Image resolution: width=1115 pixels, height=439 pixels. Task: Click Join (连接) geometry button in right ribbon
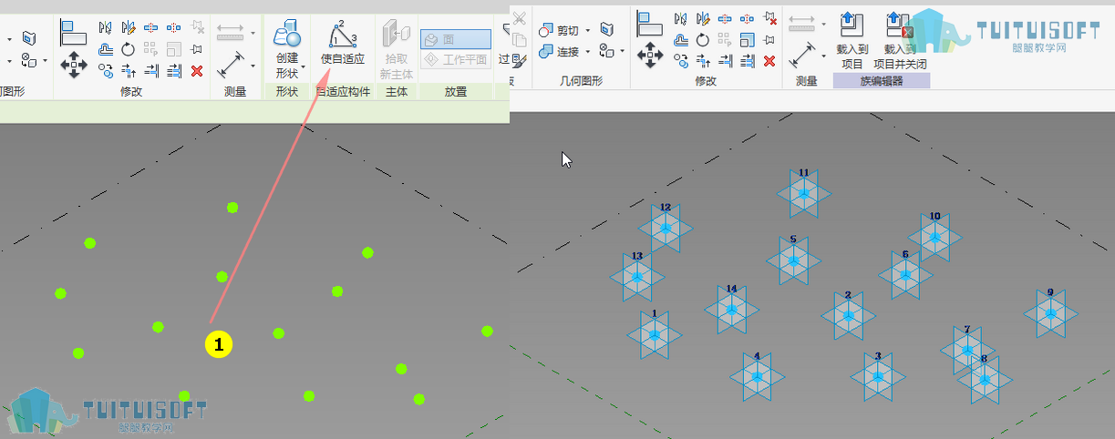[560, 52]
